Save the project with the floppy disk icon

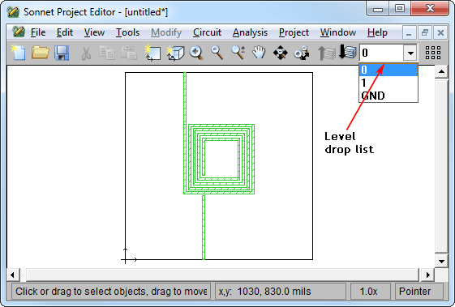click(x=62, y=53)
